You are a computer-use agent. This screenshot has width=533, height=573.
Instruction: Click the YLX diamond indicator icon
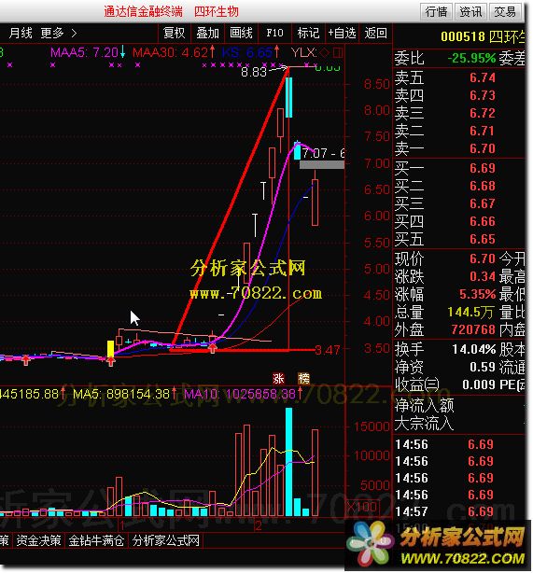[324, 53]
